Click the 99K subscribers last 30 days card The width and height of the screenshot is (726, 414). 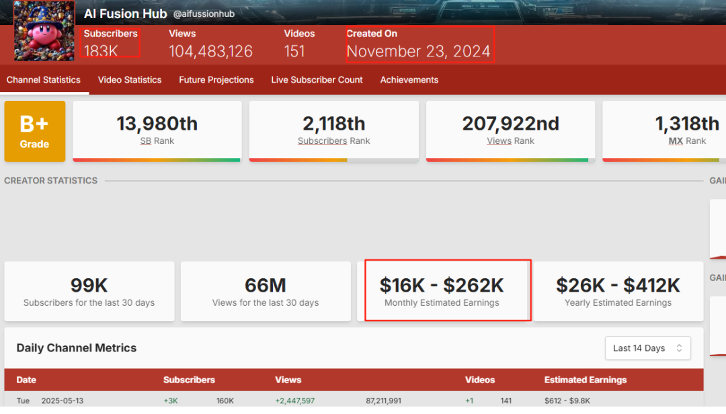click(x=89, y=291)
